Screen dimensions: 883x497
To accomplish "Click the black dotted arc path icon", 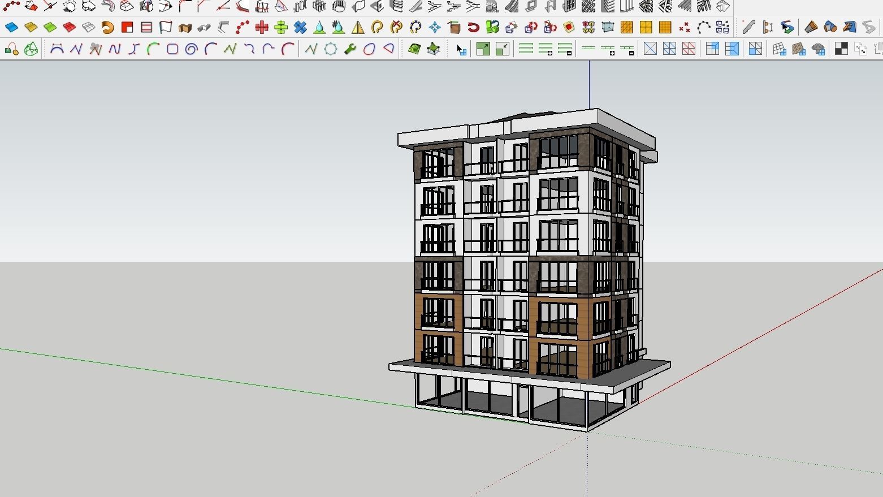I will click(x=704, y=27).
